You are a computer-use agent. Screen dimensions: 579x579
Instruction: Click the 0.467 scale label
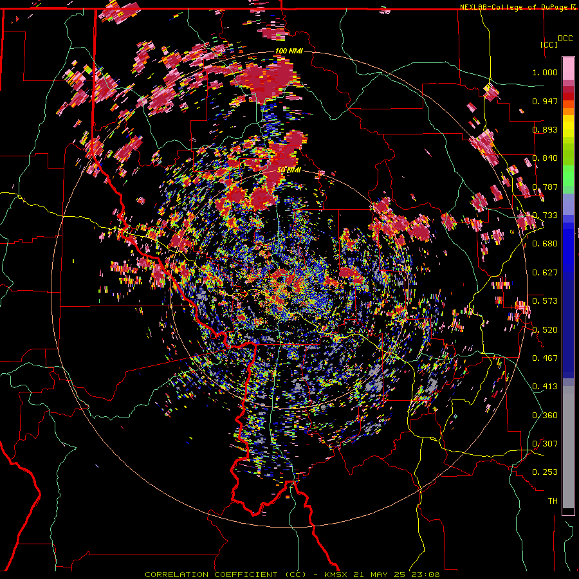coord(545,358)
